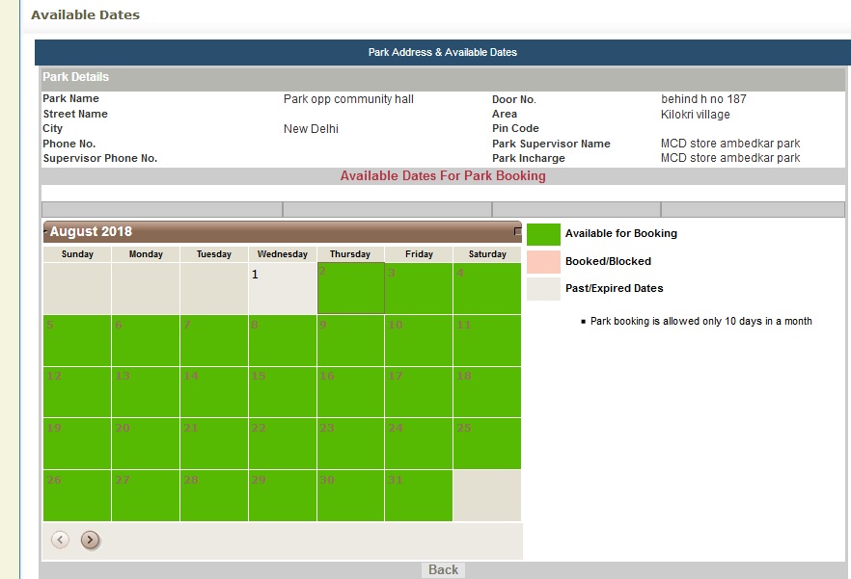Book Wednesday August 15 on calendar

pos(282,392)
